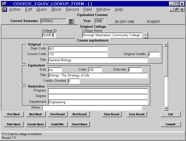Open the Edit menu
The width and height of the screenshot is (186, 141).
28,9
